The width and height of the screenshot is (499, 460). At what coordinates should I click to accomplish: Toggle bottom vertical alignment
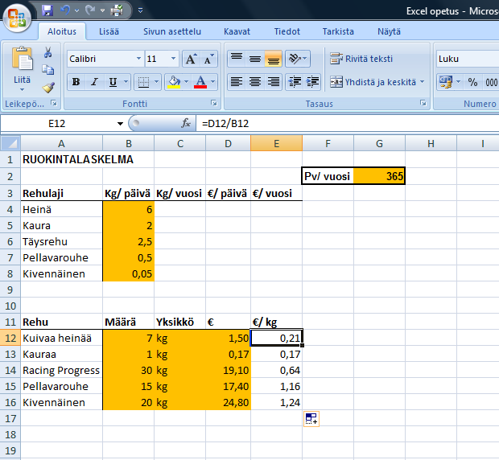pos(273,59)
